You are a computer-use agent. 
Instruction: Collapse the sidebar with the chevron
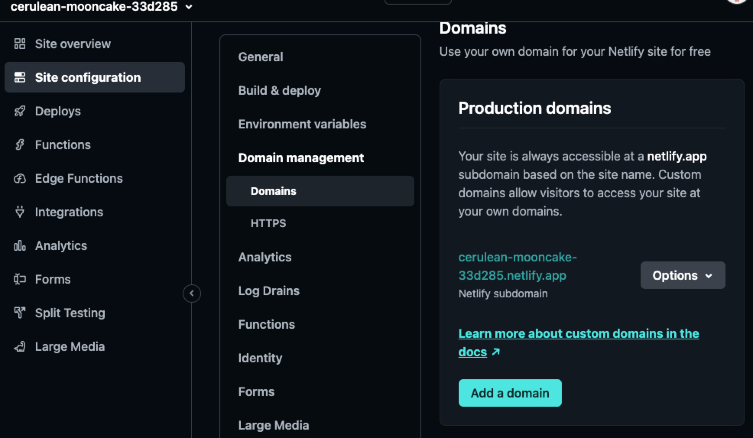(x=191, y=294)
